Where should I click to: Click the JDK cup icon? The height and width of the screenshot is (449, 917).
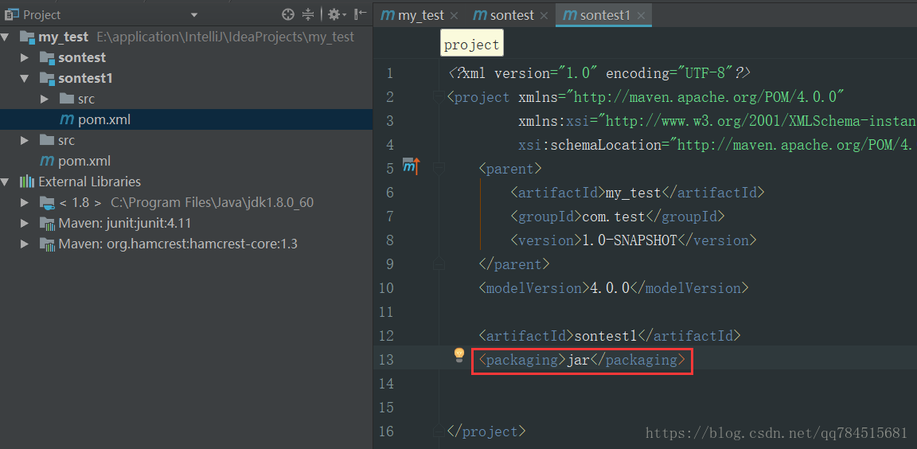[48, 204]
